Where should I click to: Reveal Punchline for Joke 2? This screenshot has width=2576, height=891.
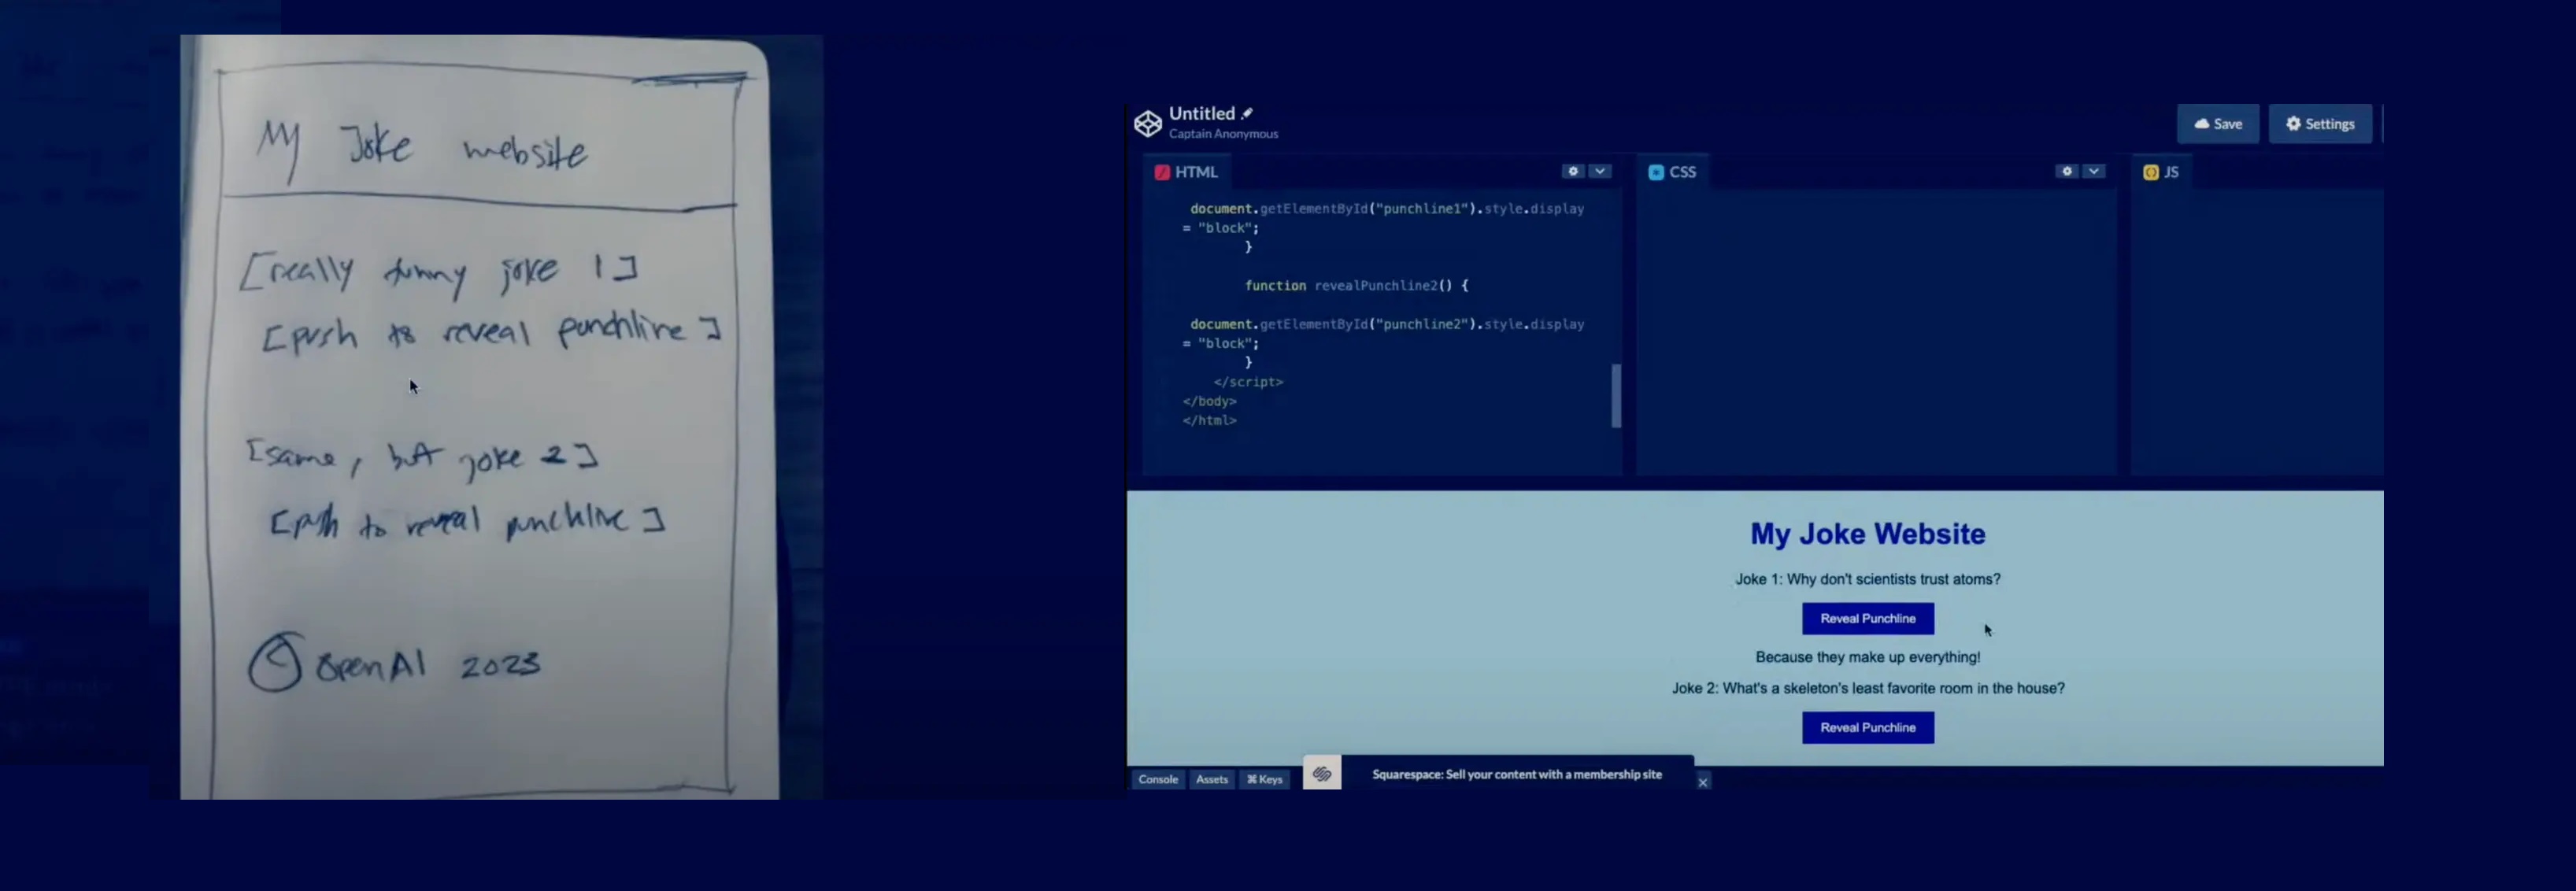pos(1867,727)
